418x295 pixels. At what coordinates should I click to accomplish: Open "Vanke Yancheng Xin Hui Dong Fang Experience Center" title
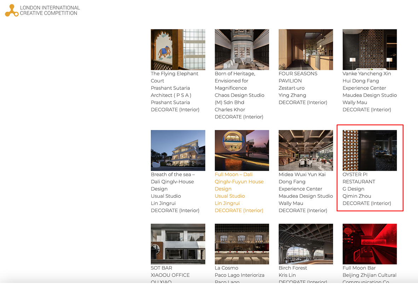[367, 81]
